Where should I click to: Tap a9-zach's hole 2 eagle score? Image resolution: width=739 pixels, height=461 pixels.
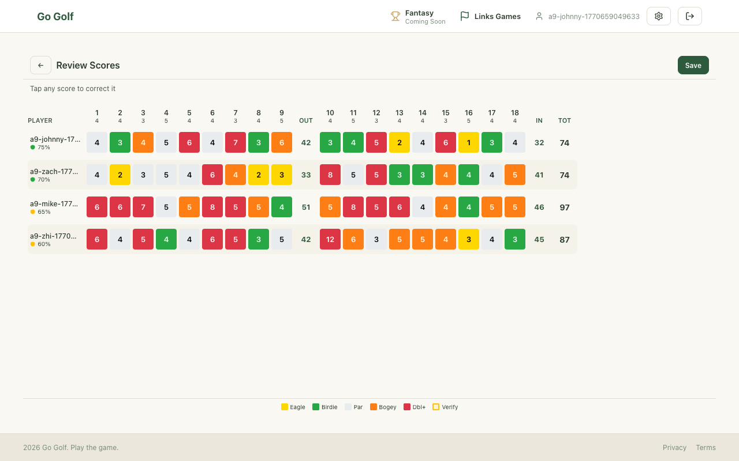point(120,175)
